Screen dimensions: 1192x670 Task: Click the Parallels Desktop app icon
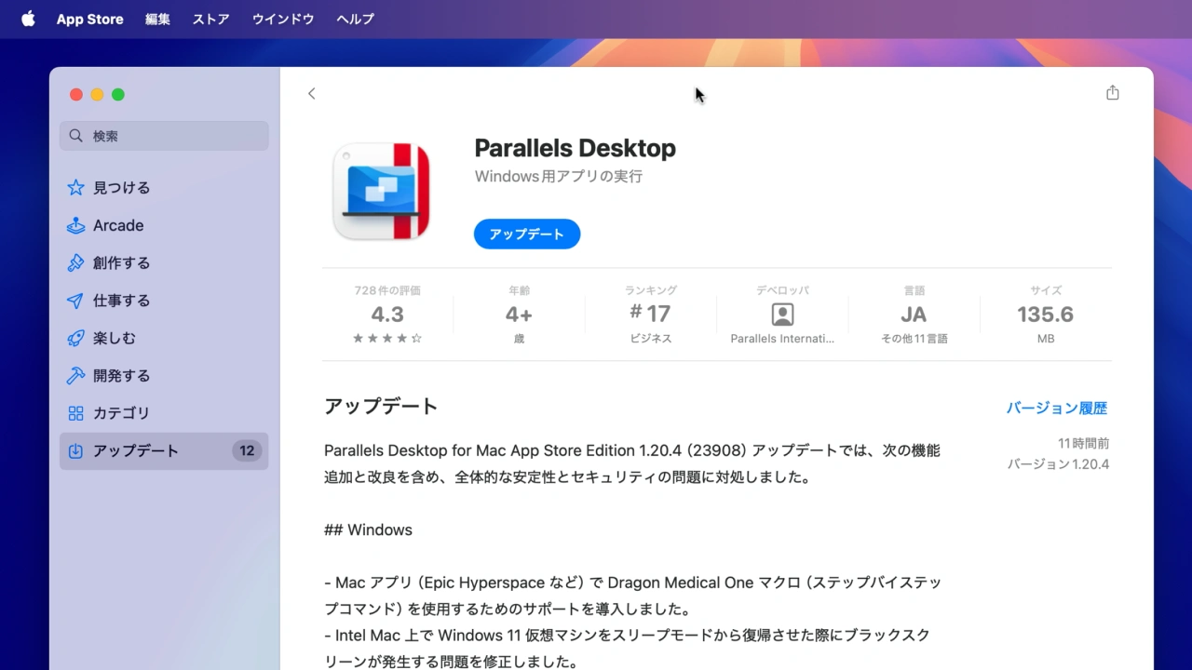[381, 192]
